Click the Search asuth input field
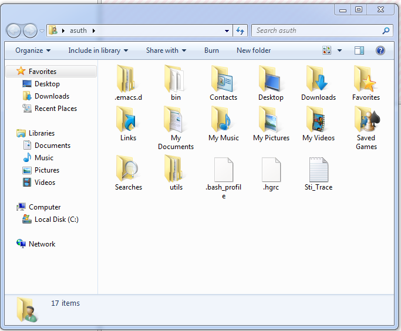The width and height of the screenshot is (401, 331). pyautogui.click(x=317, y=31)
